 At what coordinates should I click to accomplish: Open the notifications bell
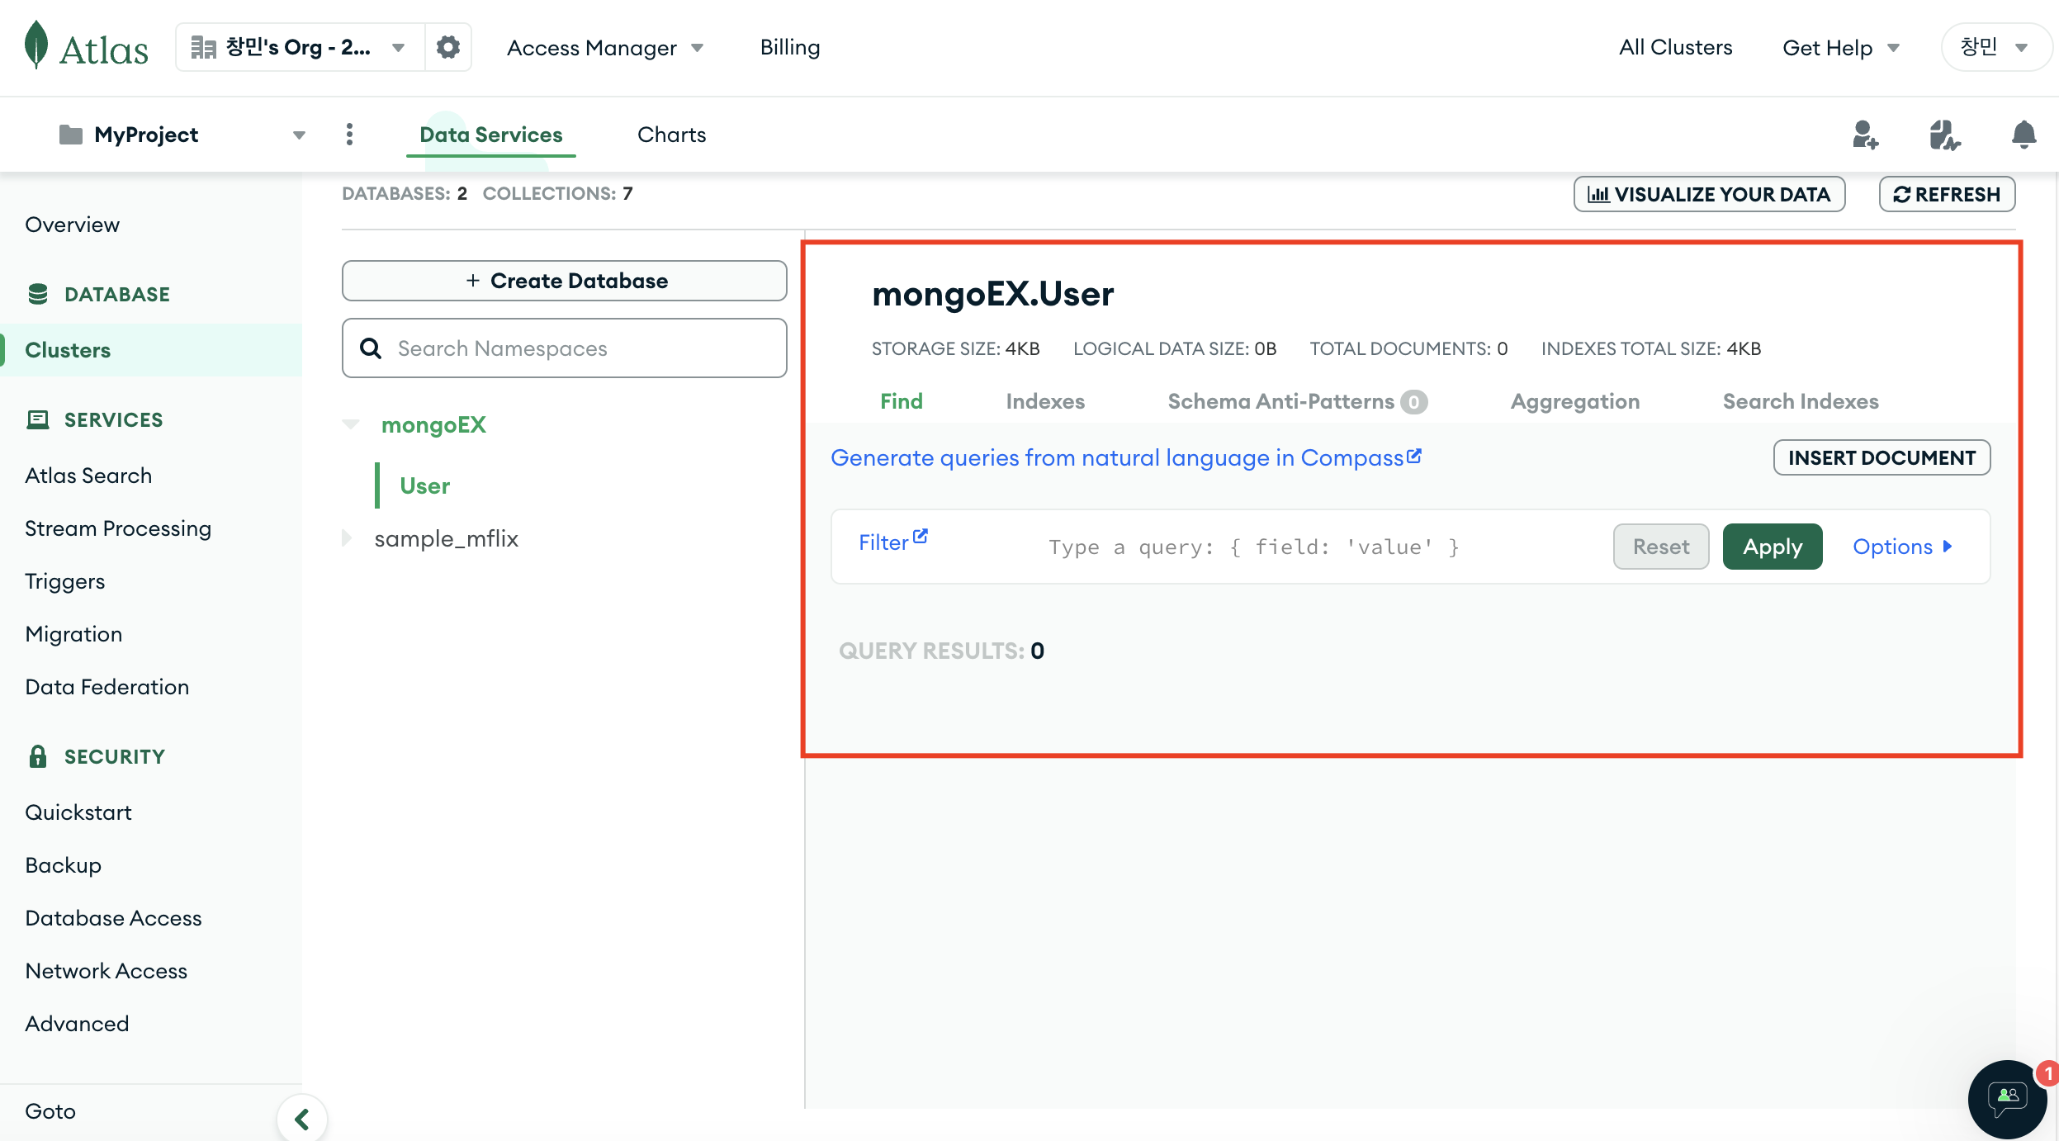[x=2023, y=135]
